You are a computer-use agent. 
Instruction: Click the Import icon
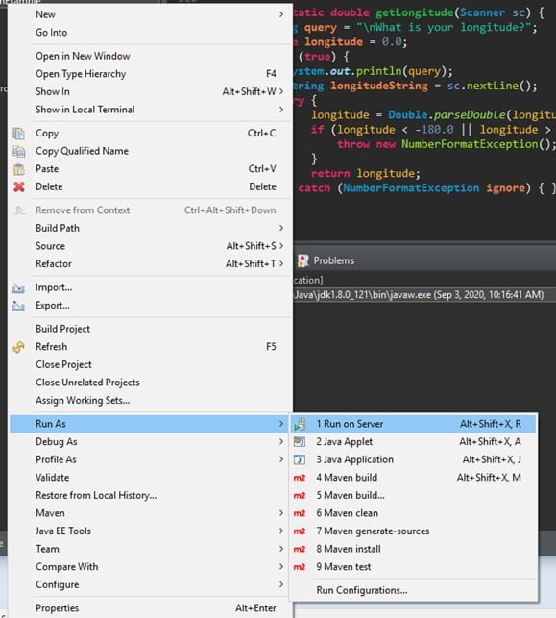coord(18,288)
